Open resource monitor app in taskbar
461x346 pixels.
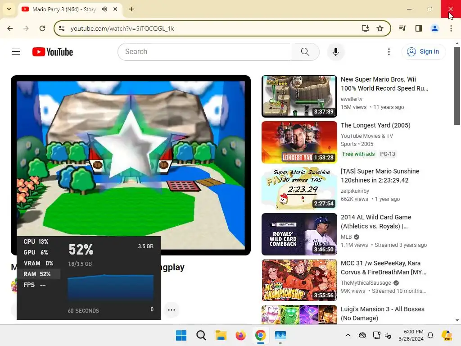280,335
